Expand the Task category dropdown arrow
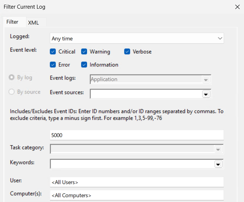The width and height of the screenshot is (244, 202). point(218,149)
